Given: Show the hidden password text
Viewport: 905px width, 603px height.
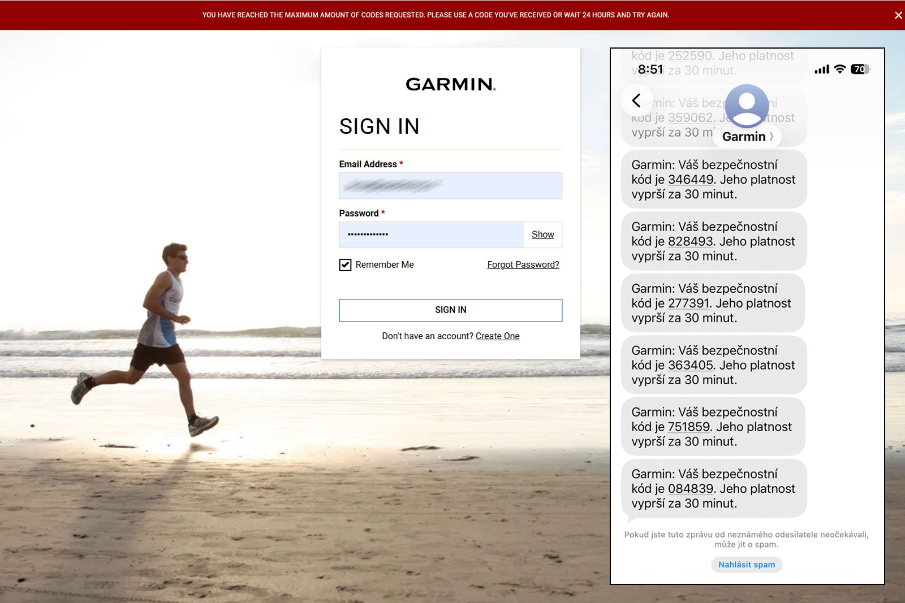Looking at the screenshot, I should tap(542, 235).
